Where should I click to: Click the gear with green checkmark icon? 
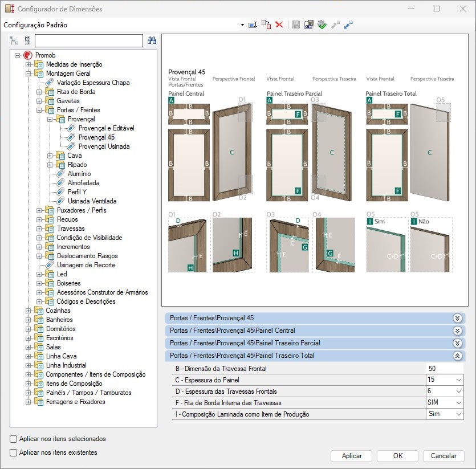[x=322, y=25]
